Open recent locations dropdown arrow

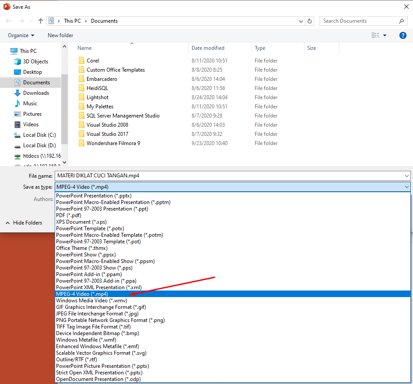(x=31, y=21)
